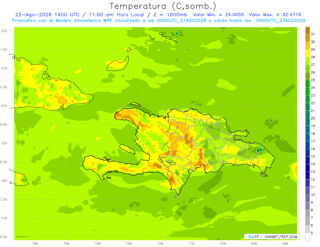Click the longitude label "68W"
The width and height of the screenshot is (320, 247).
coord(285,243)
